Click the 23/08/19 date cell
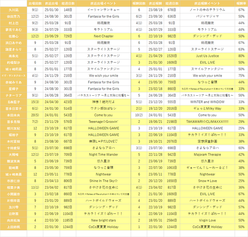 click(155, 10)
